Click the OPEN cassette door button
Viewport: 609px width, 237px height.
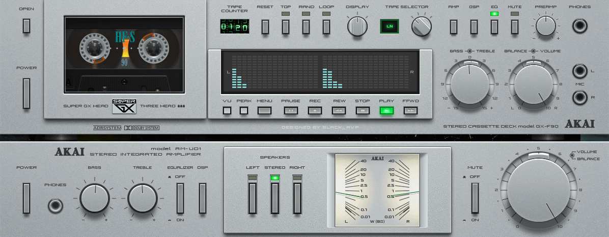[26, 26]
